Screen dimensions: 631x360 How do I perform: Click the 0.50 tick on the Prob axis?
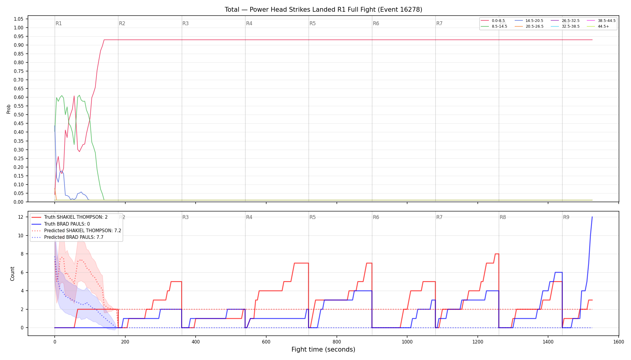pyautogui.click(x=19, y=115)
